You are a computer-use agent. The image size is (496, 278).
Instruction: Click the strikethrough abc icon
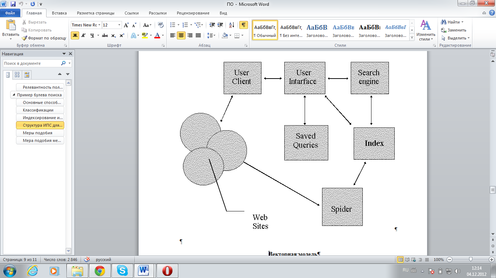tap(105, 35)
